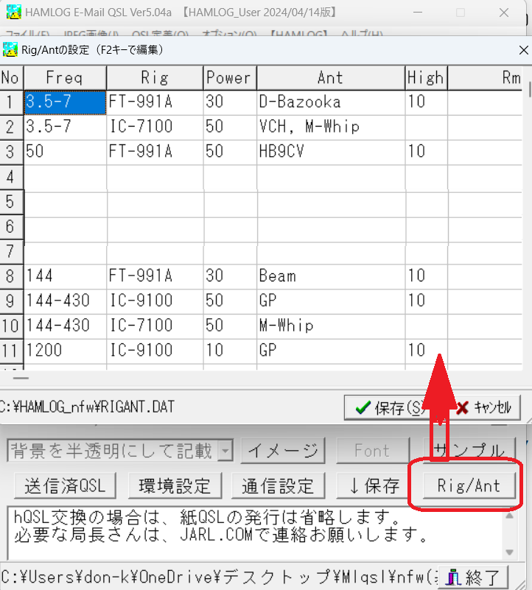Click the Power column header
Image resolution: width=532 pixels, height=590 pixels.
click(x=229, y=77)
